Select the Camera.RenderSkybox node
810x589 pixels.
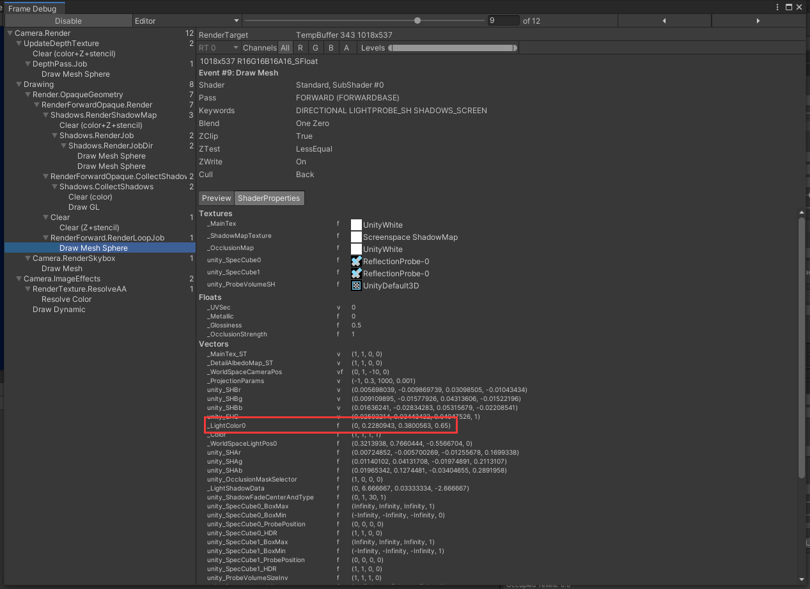(x=74, y=258)
